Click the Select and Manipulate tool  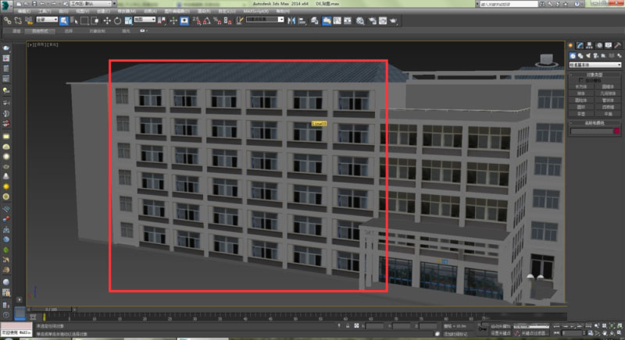(x=173, y=21)
